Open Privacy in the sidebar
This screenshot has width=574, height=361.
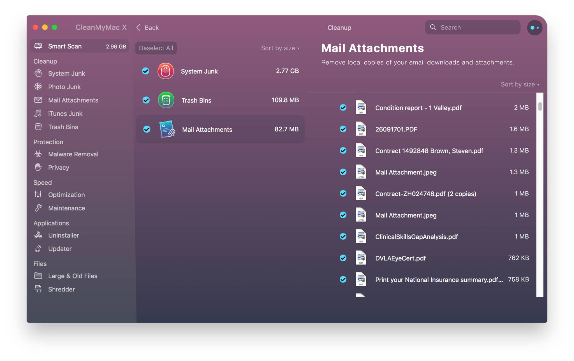tap(59, 168)
